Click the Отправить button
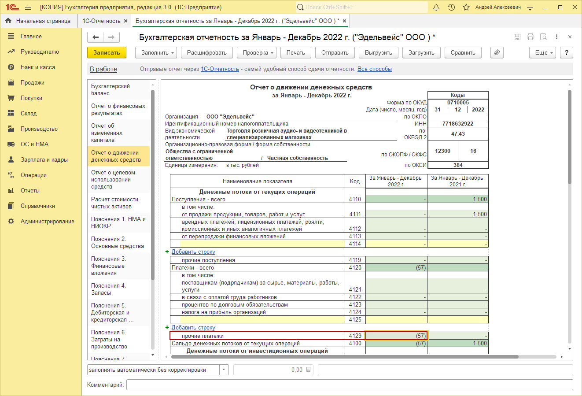Image resolution: width=582 pixels, height=396 pixels. point(335,52)
